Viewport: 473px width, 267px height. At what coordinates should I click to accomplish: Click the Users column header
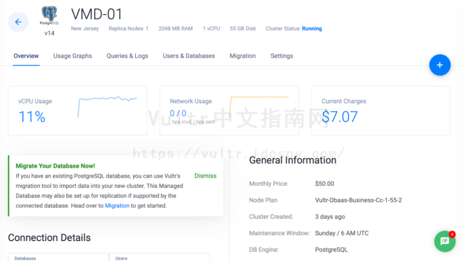pyautogui.click(x=121, y=259)
